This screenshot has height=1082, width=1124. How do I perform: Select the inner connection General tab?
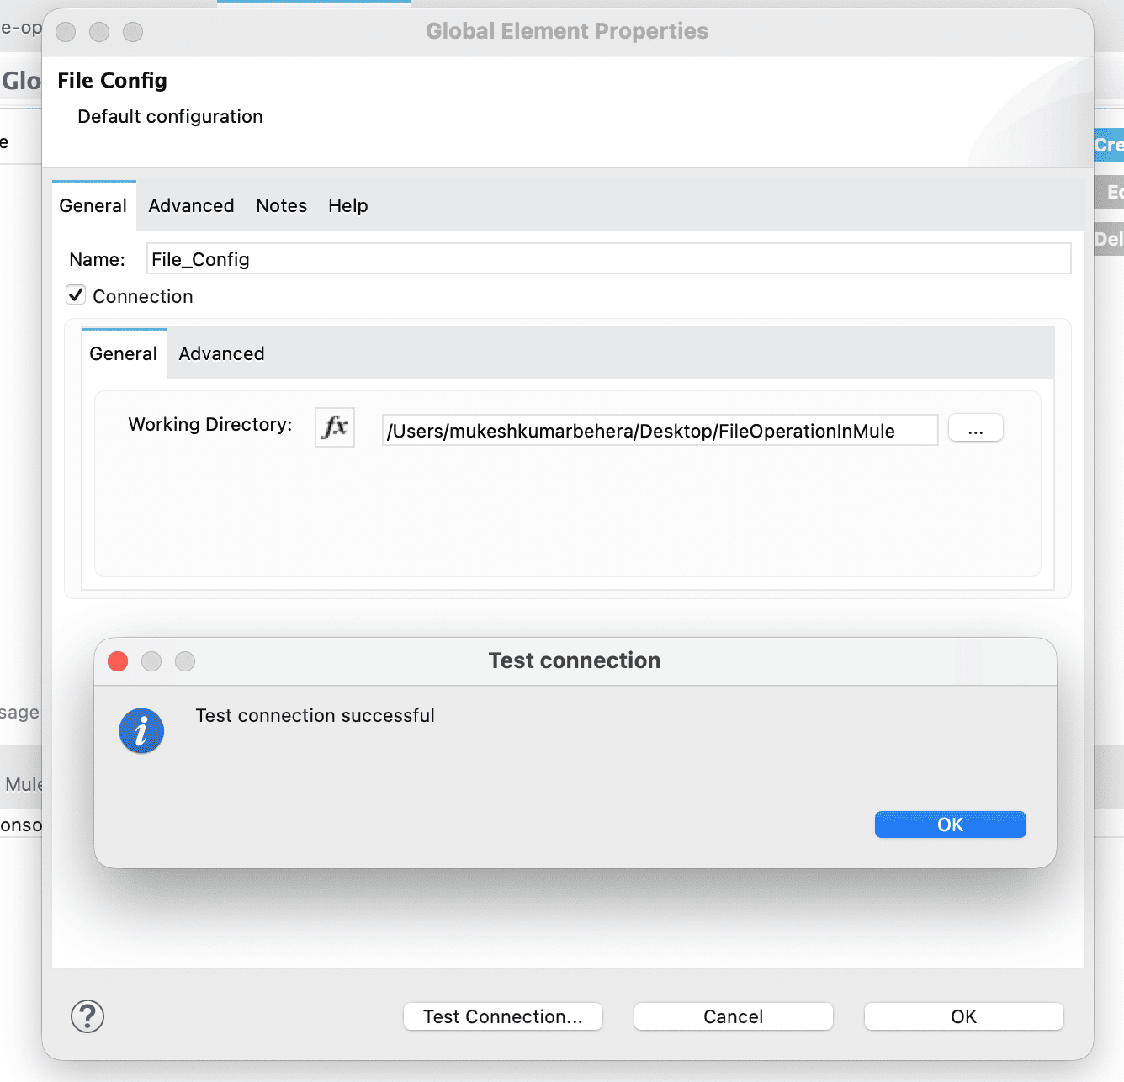pos(124,354)
